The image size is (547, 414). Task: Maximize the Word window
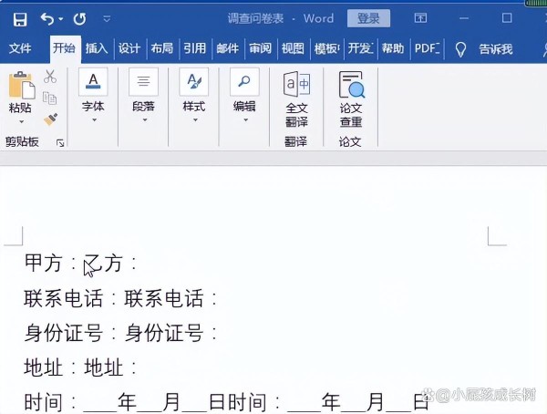507,18
